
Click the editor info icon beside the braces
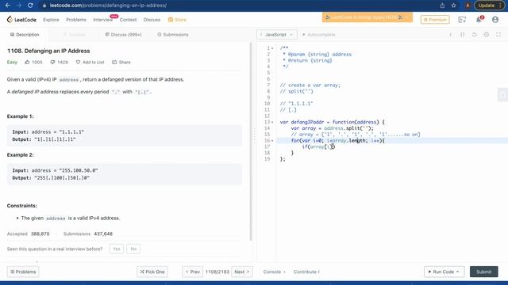coord(450,35)
